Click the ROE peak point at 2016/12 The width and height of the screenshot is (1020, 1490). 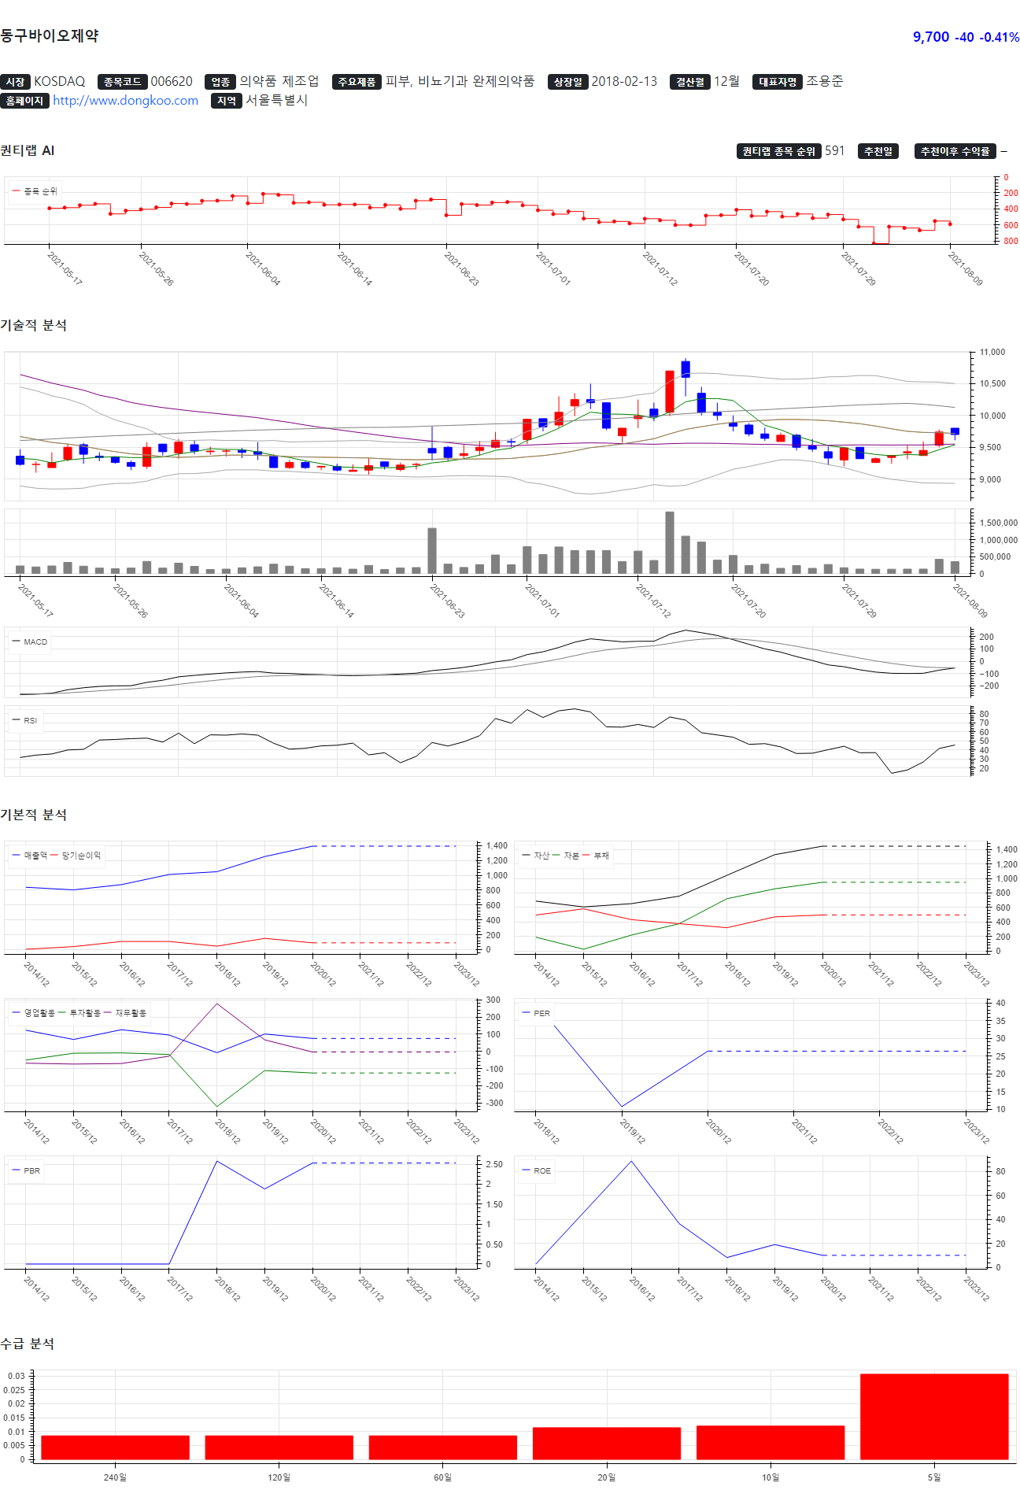631,1161
